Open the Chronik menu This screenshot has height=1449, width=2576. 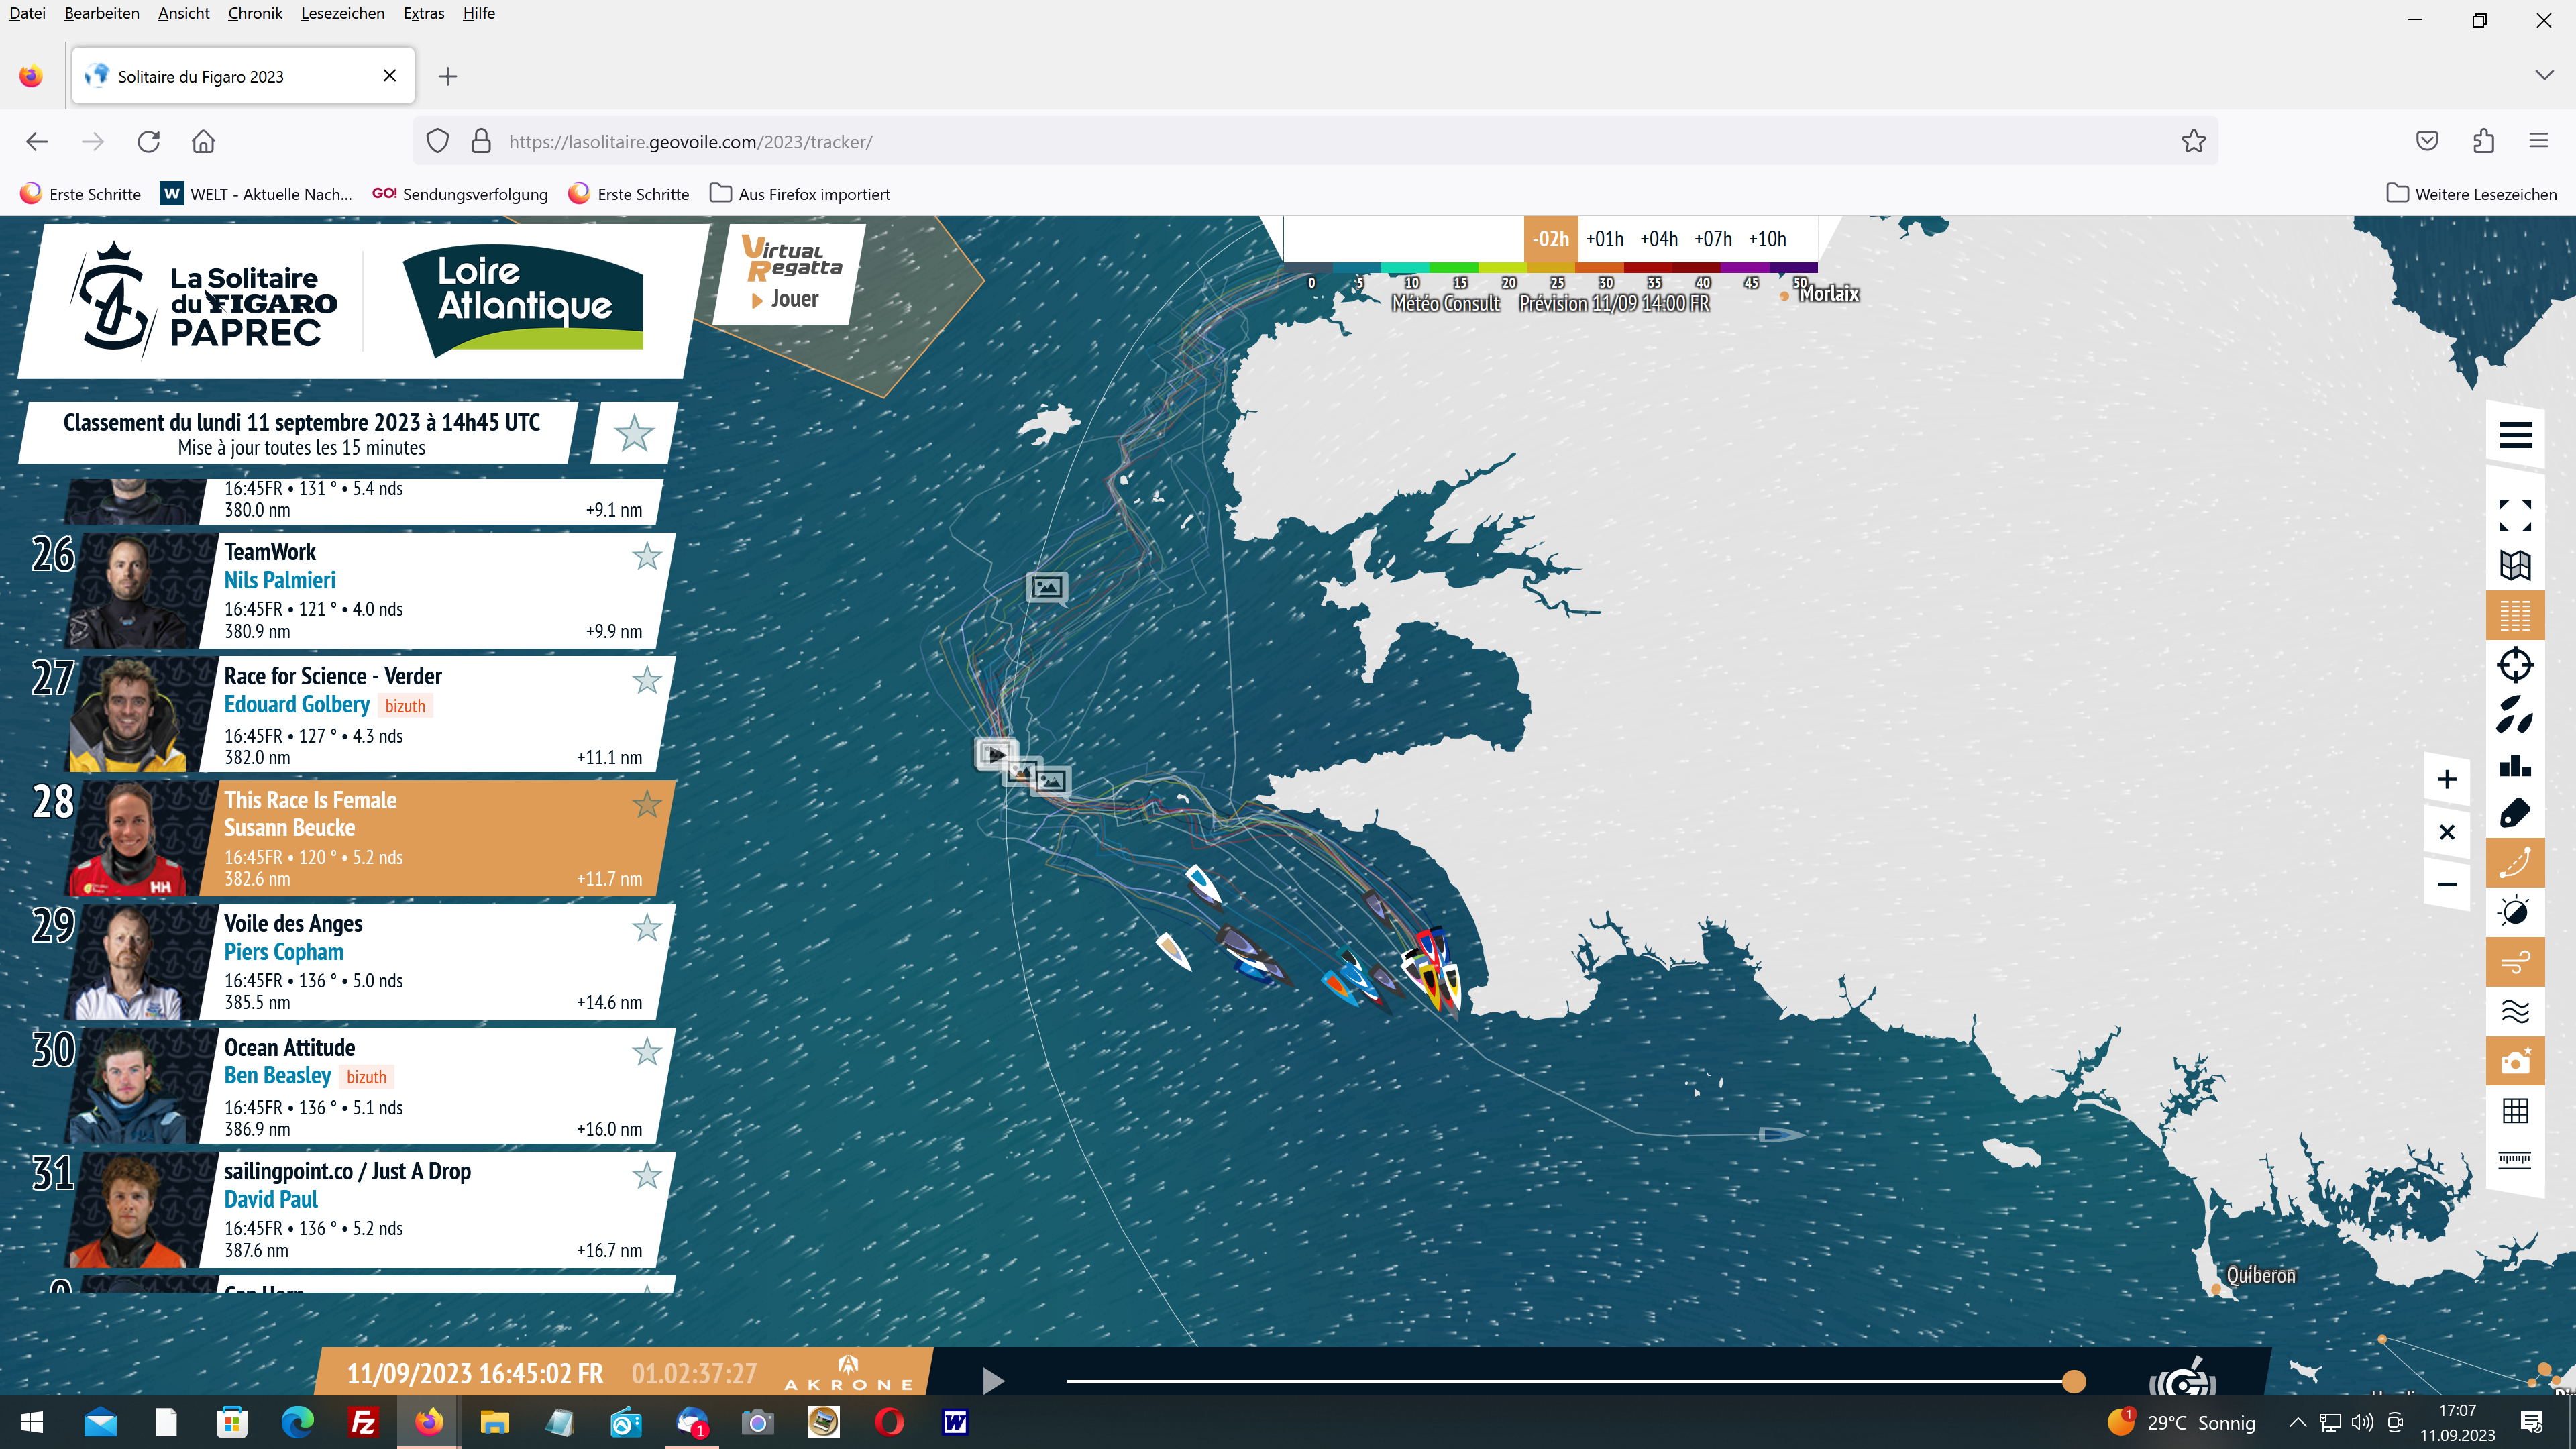tap(255, 13)
